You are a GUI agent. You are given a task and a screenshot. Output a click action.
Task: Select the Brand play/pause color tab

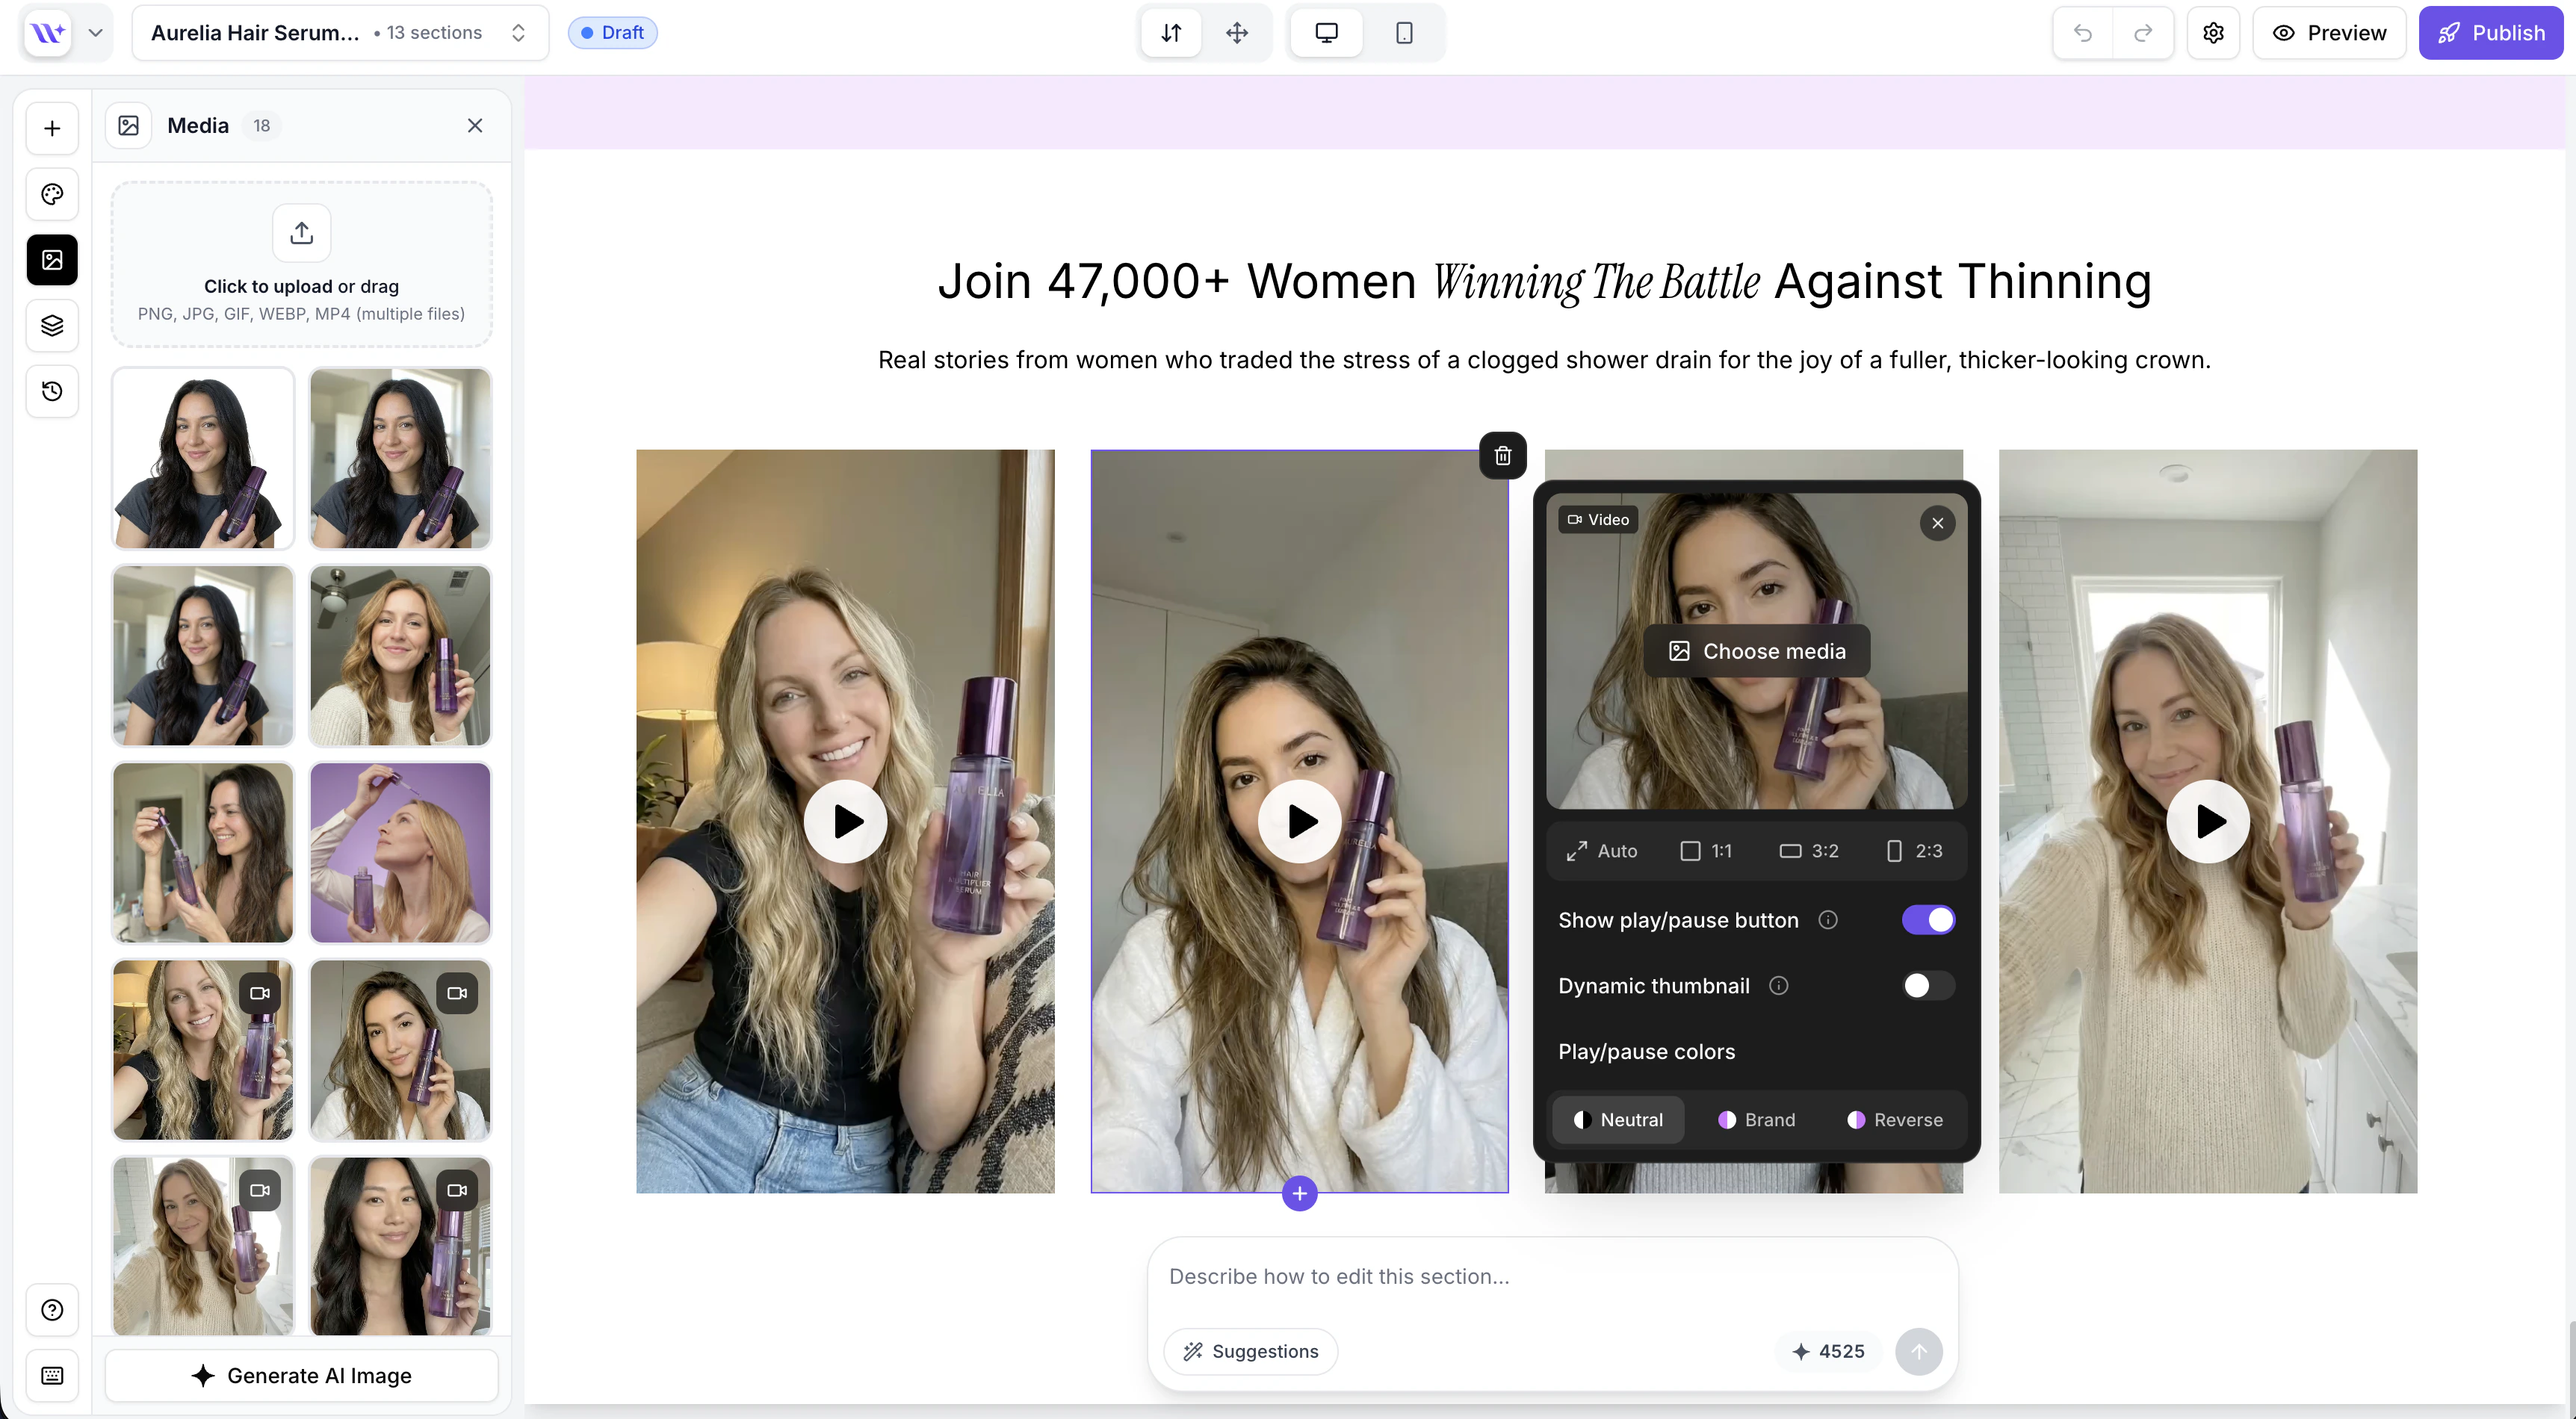1756,1120
